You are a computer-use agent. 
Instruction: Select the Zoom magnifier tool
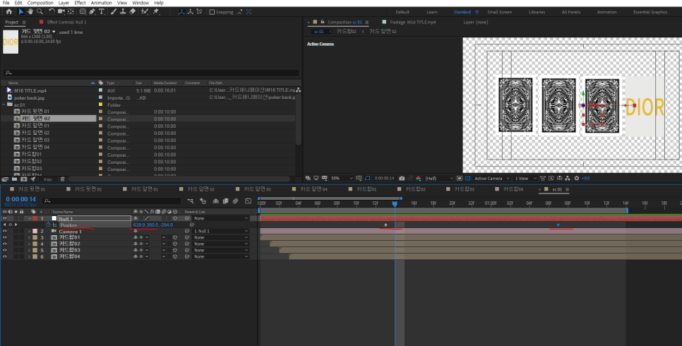click(x=40, y=12)
